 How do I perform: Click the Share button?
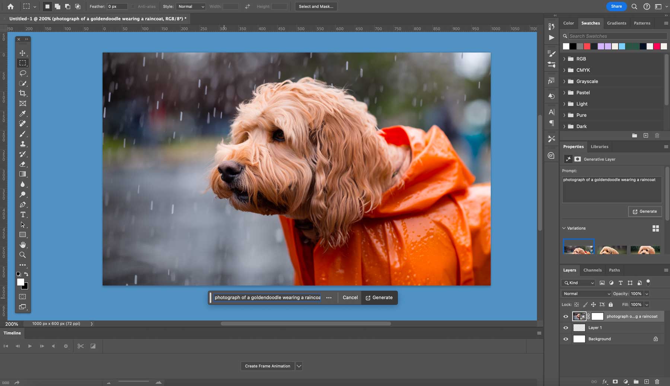[616, 6]
